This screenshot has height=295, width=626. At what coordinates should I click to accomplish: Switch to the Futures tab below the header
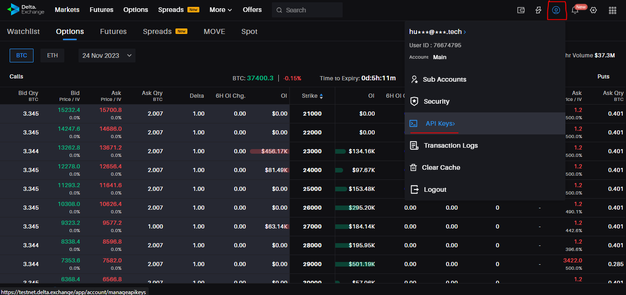(113, 31)
